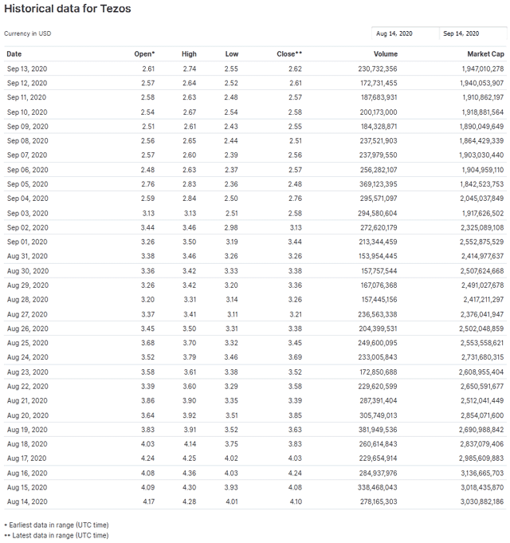Screen dimensions: 510x543
Task: Select the Aug 24, 2020 date cell
Action: 28,357
